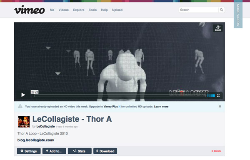
Task: Click the magnifying glass search icon
Action: pyautogui.click(x=222, y=10)
